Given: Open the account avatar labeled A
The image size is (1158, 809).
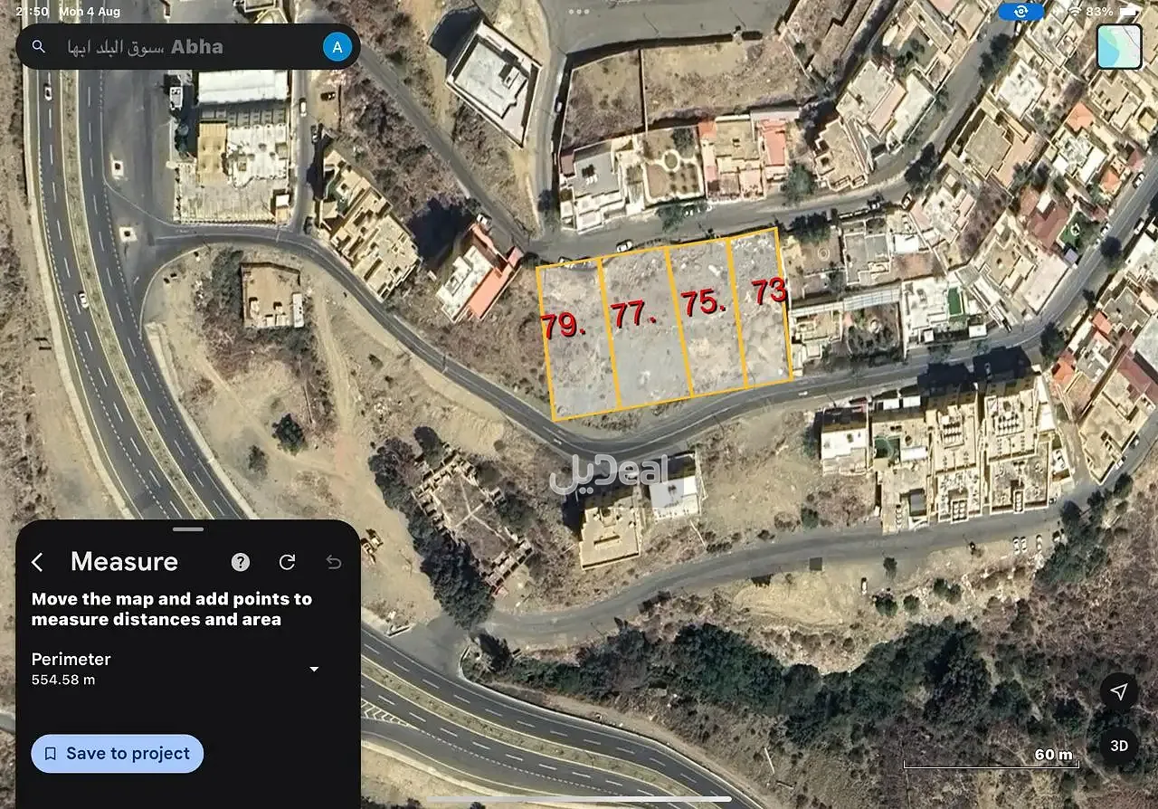Looking at the screenshot, I should [x=337, y=47].
